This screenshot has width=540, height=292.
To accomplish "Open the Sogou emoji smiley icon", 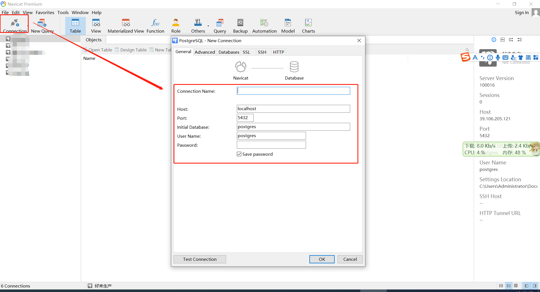I will (490, 58).
